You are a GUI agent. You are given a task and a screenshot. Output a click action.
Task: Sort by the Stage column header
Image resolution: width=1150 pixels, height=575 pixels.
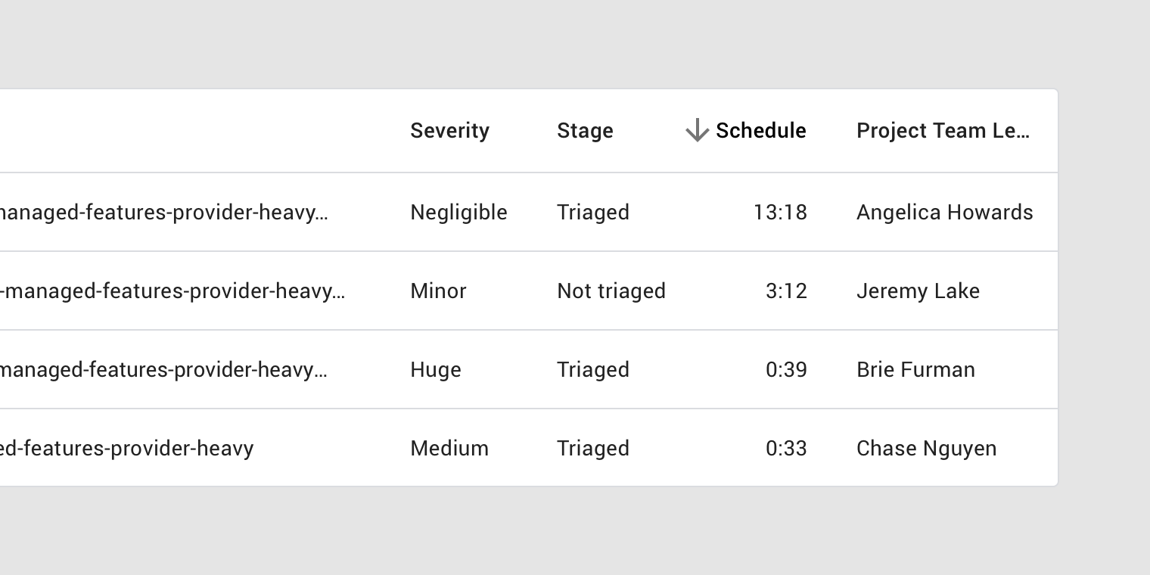coord(585,131)
